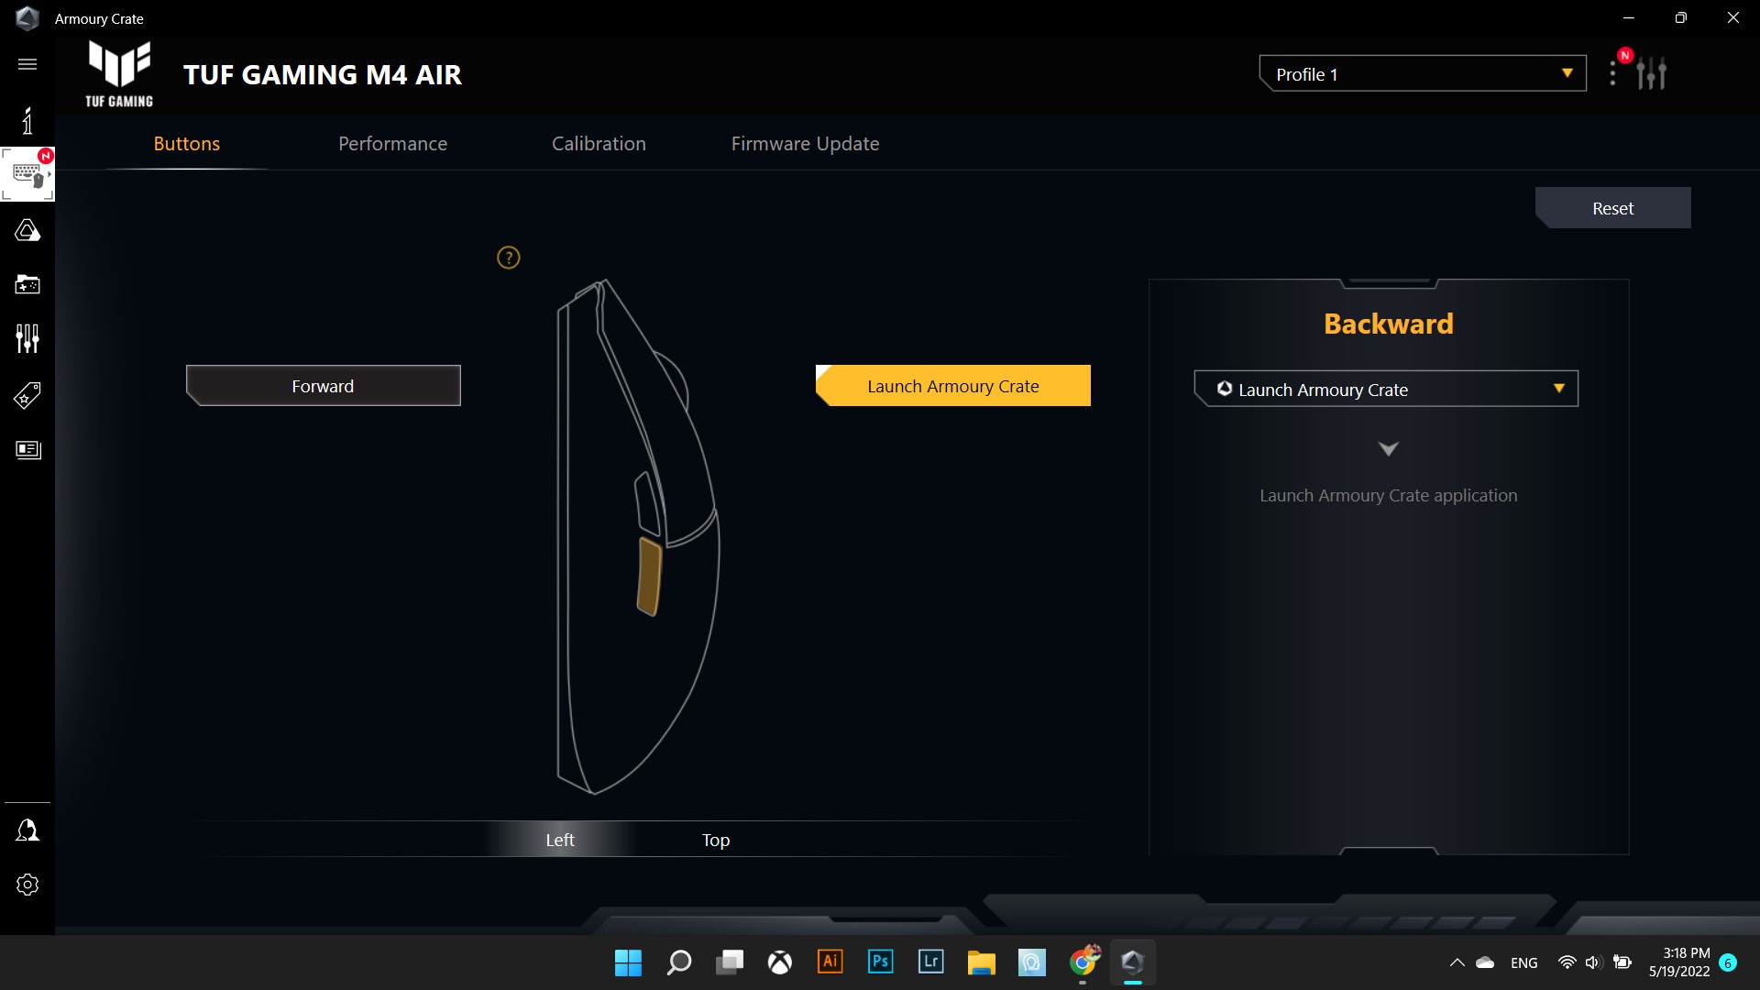Show hidden system tray icons

click(x=1457, y=962)
